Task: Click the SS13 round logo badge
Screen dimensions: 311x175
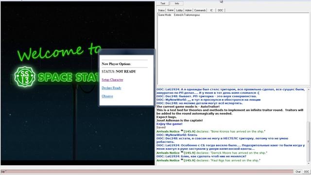Action: [x=25, y=77]
